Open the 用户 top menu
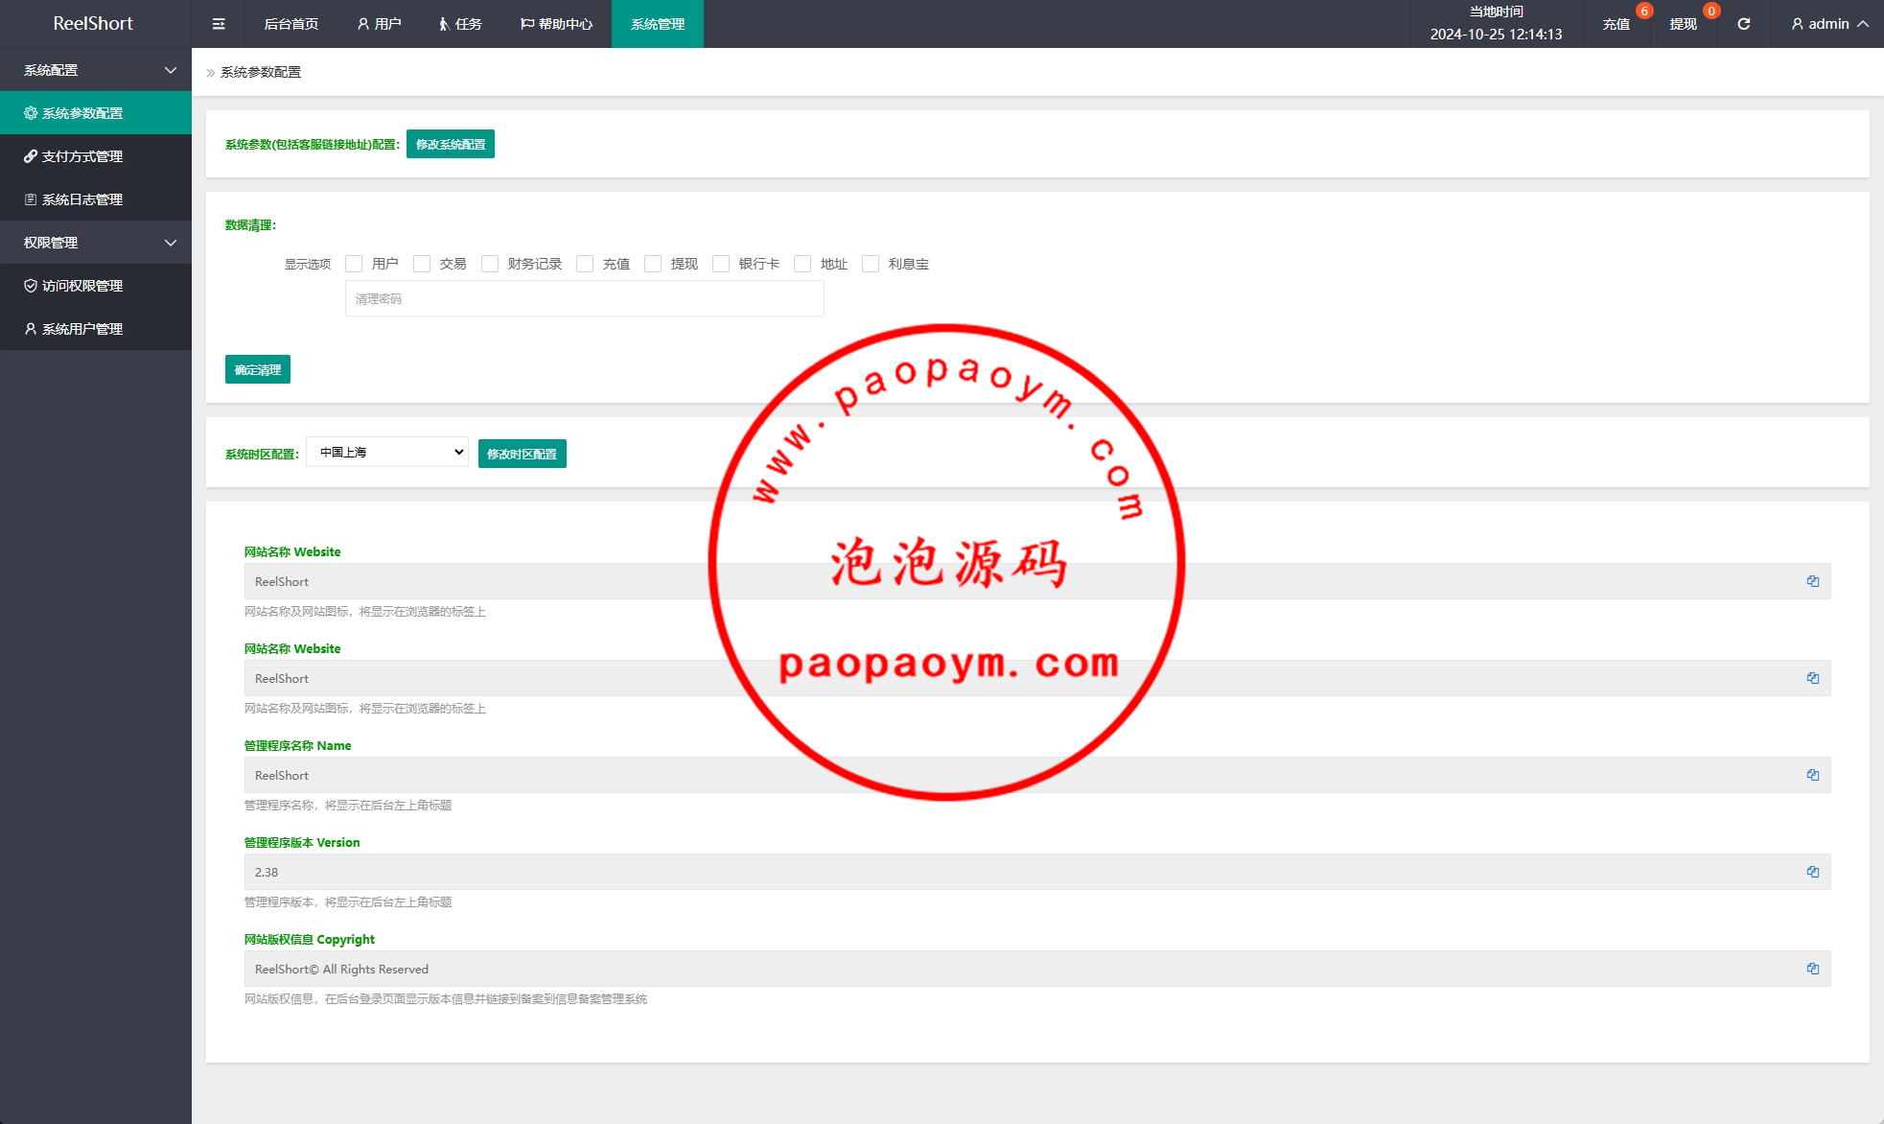Viewport: 1884px width, 1124px height. [x=379, y=24]
